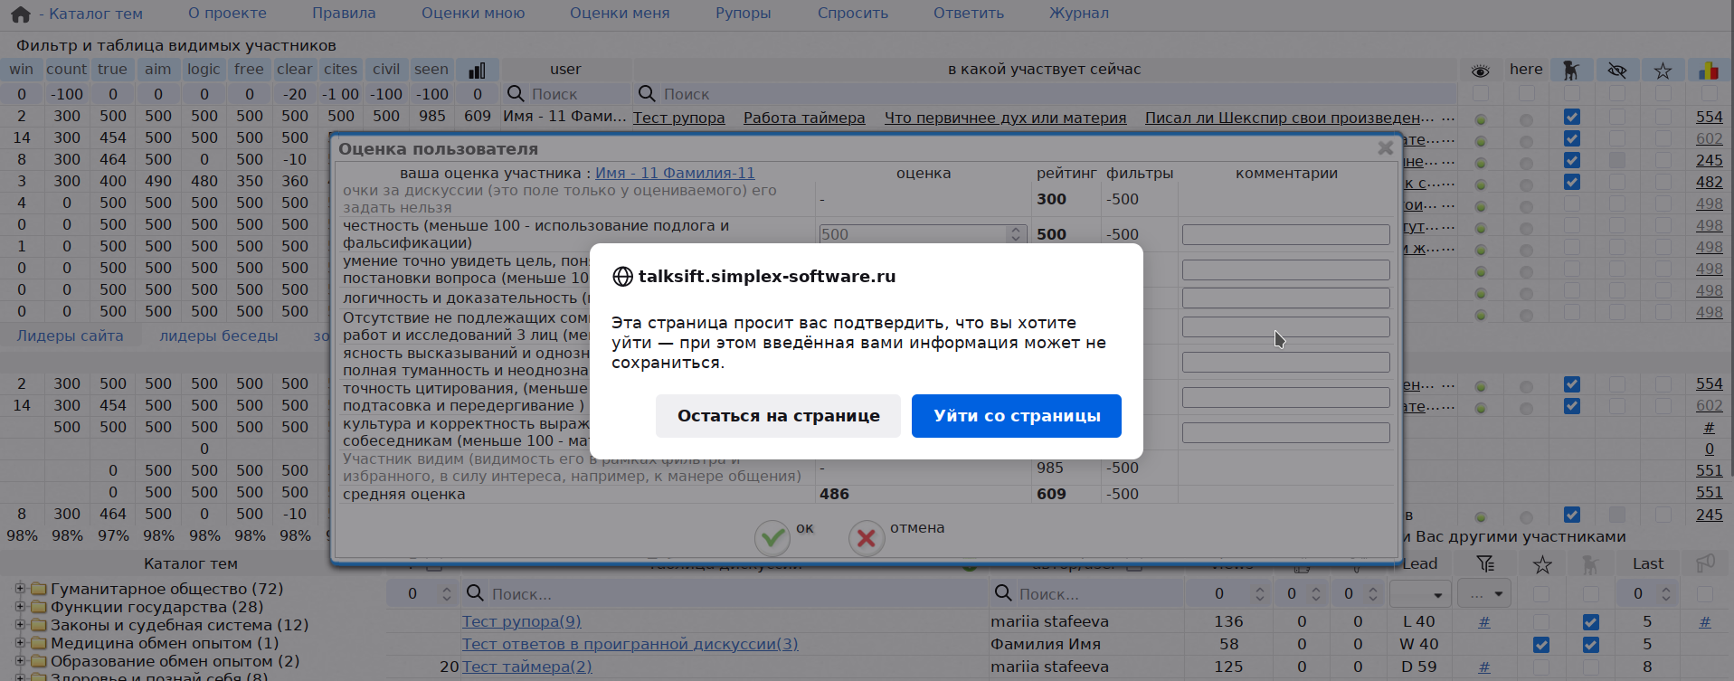
Task: Click the green checkmark OK icon
Action: click(772, 537)
